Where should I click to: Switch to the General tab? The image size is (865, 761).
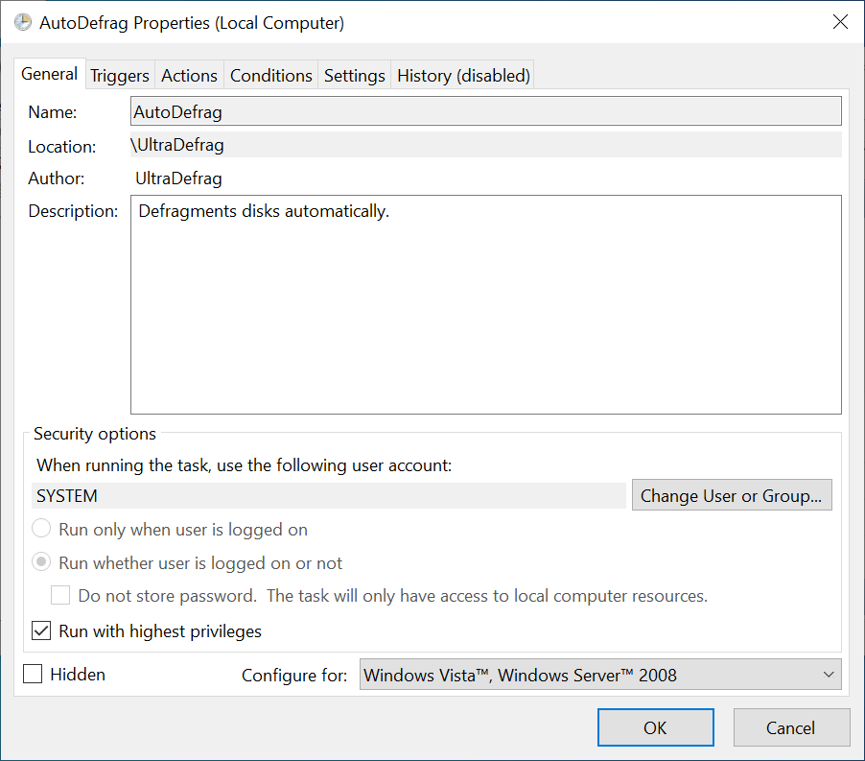[50, 74]
